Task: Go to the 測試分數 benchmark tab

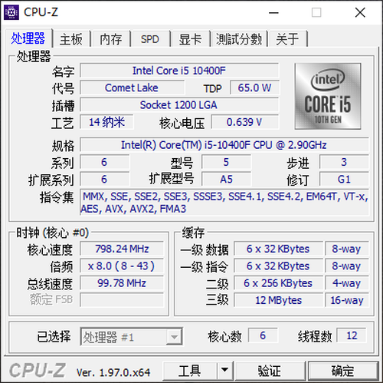Action: [239, 39]
